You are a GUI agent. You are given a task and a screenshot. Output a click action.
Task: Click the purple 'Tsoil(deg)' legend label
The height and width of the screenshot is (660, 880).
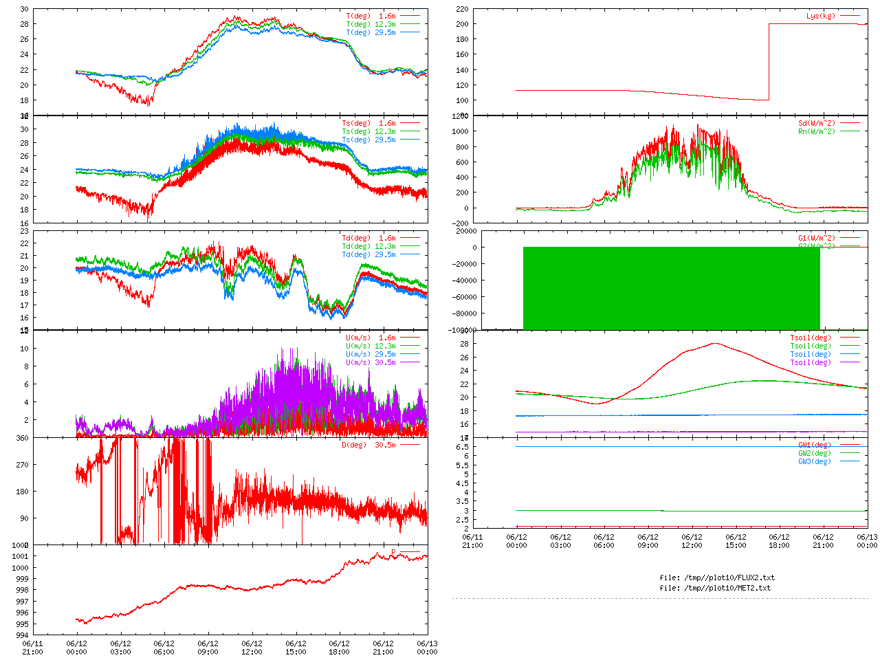(811, 362)
